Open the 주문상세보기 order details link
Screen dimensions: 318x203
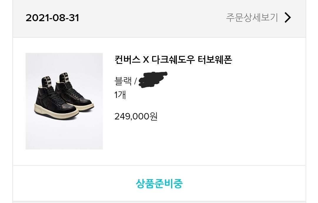tap(252, 18)
